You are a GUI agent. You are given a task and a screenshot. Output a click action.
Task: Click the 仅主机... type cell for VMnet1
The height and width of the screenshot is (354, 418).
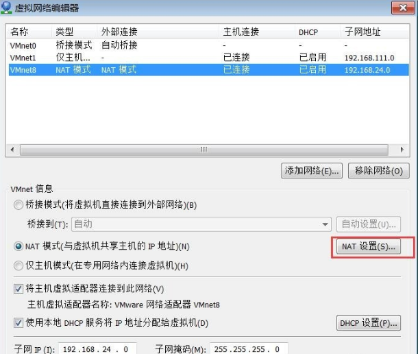(73, 58)
